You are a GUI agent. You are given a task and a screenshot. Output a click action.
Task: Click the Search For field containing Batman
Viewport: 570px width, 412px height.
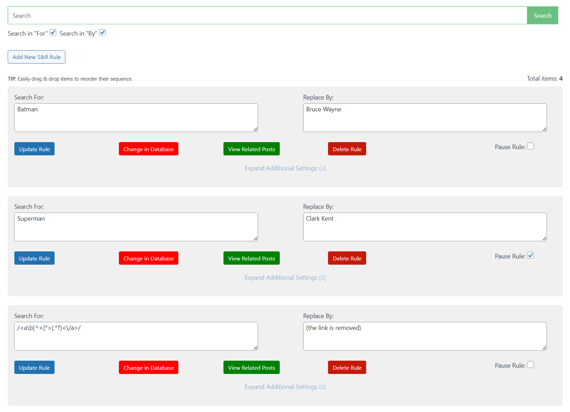136,118
